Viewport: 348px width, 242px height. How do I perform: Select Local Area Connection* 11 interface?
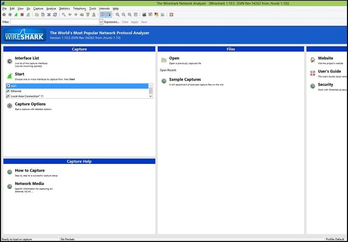[x=77, y=96]
